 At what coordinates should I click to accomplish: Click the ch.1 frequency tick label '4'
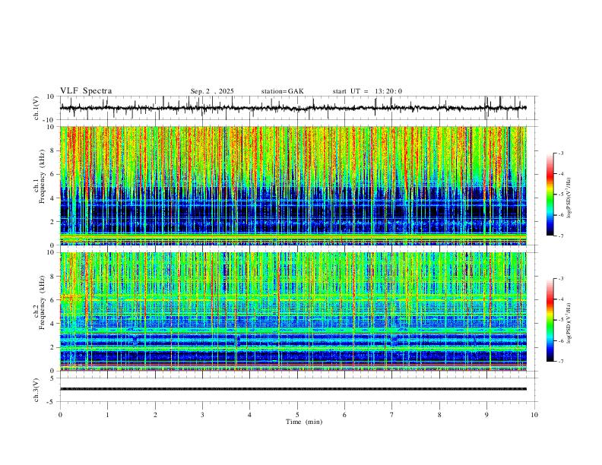point(52,198)
